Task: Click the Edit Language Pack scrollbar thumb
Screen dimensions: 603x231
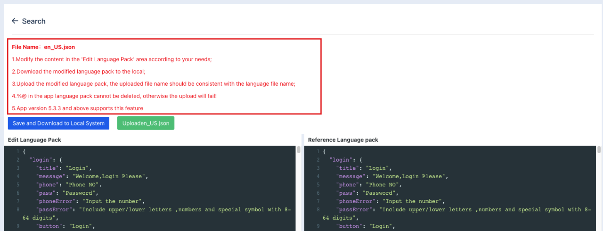Action: pyautogui.click(x=299, y=150)
